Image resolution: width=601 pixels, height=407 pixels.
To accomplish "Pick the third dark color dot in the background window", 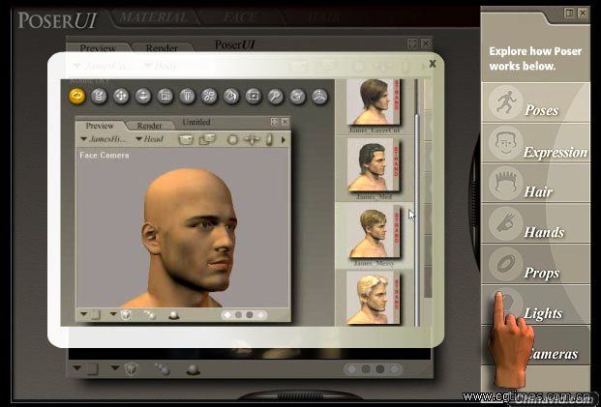I will point(379,369).
